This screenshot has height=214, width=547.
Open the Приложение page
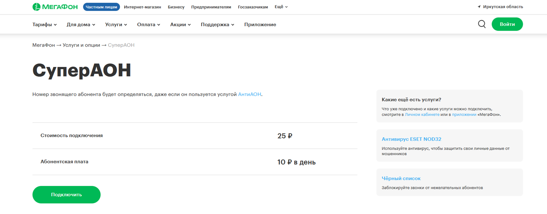(260, 25)
